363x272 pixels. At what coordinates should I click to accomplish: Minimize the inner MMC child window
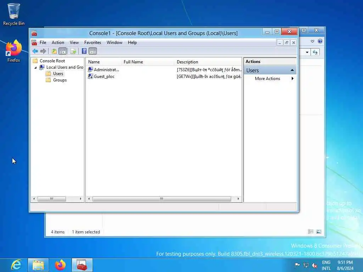click(280, 43)
